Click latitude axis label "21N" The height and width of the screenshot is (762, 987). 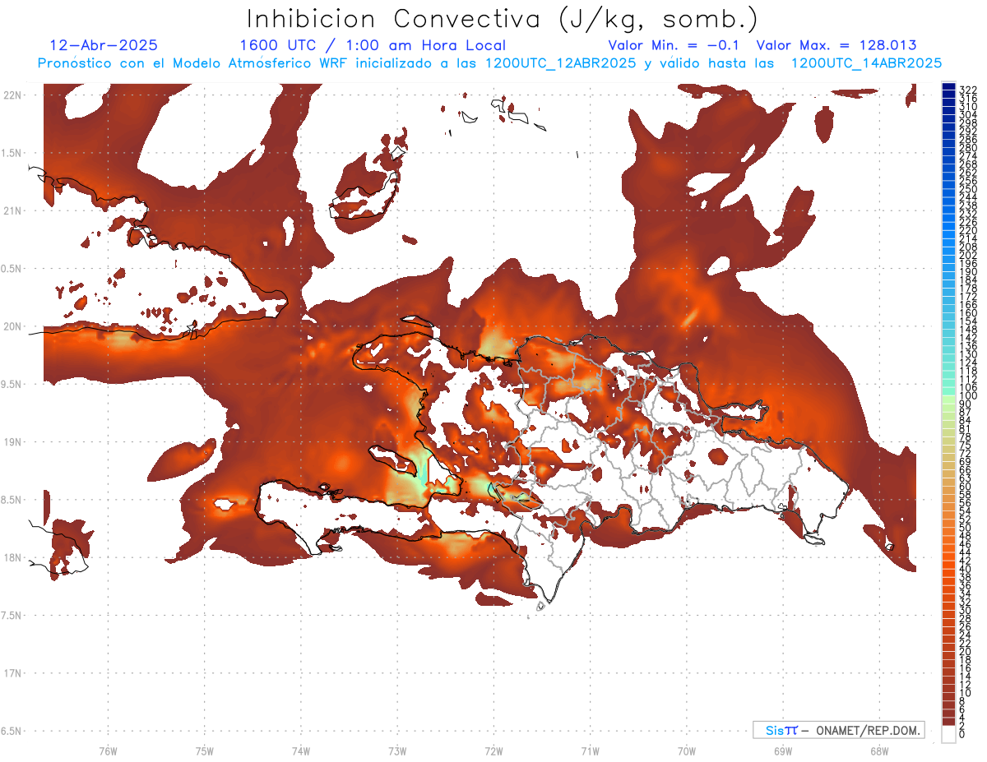coord(12,211)
